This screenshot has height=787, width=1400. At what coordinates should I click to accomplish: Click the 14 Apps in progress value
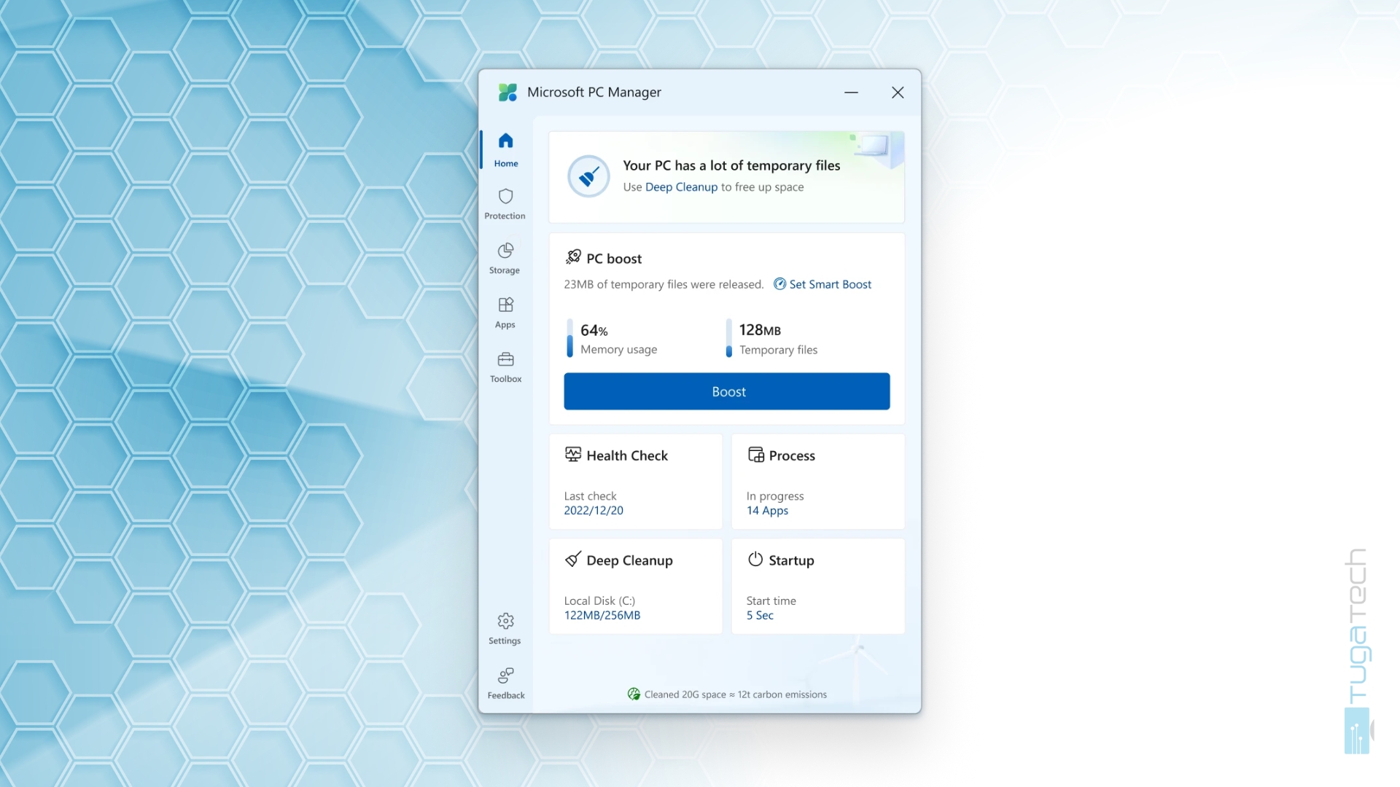[767, 511]
